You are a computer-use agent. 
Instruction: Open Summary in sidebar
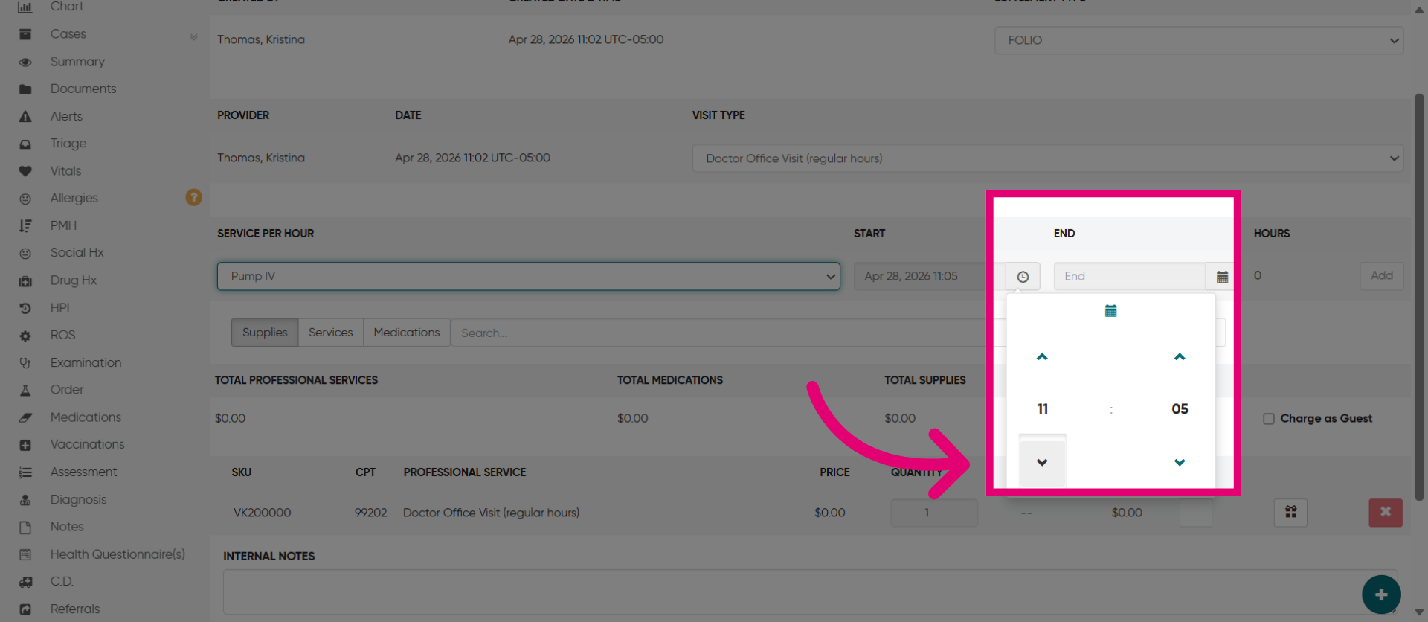[x=77, y=62]
